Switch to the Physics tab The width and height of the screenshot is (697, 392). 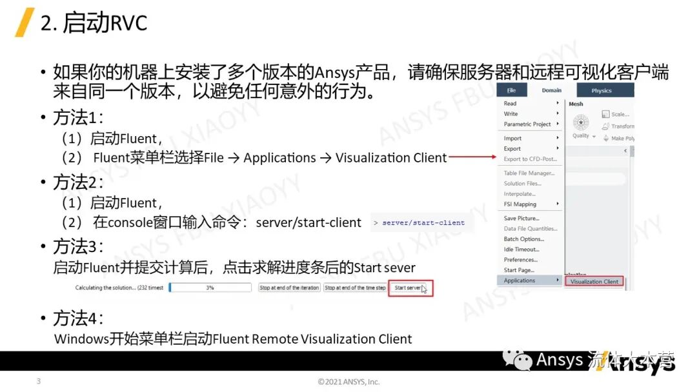[605, 90]
